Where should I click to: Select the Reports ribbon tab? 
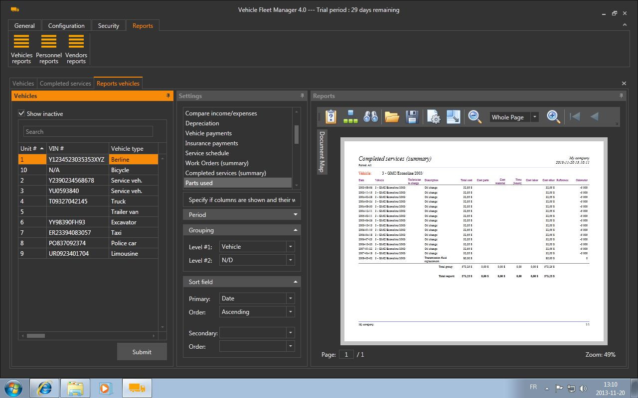(x=143, y=26)
